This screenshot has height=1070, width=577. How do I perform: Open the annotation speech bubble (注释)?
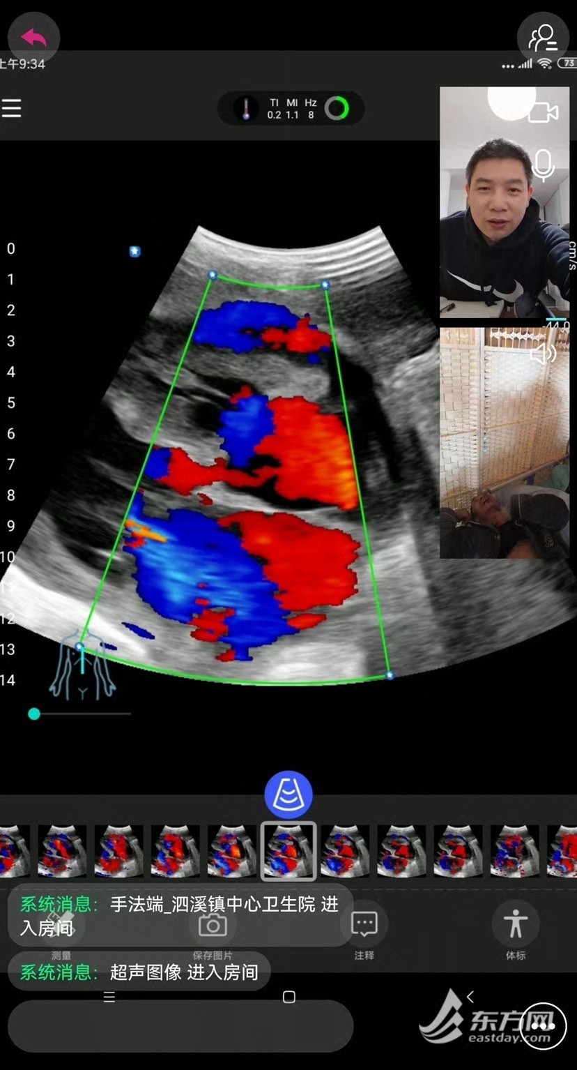click(364, 925)
